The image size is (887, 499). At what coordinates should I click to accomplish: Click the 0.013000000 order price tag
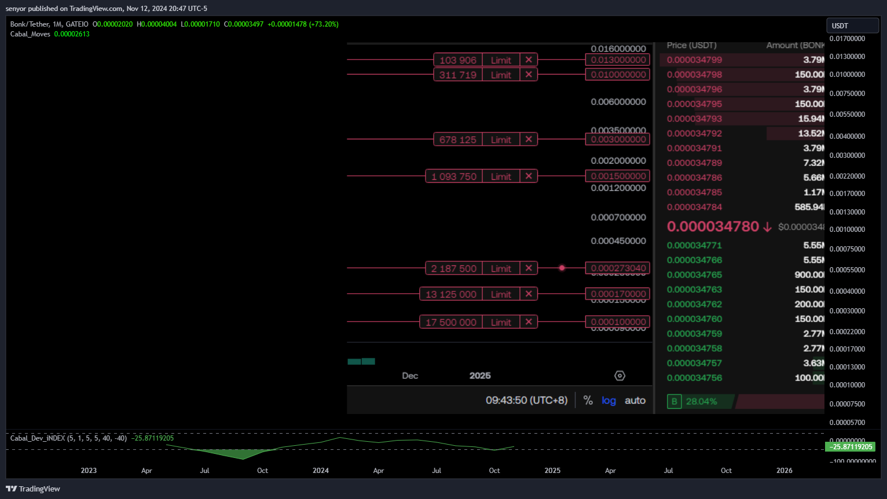[x=618, y=60]
